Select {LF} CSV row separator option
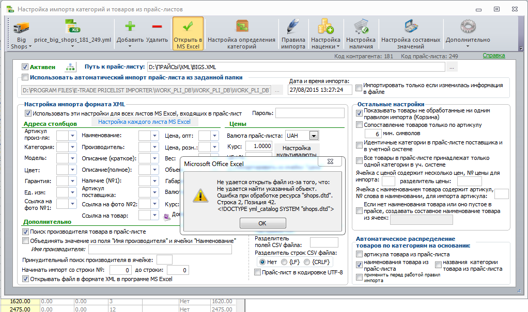 click(284, 262)
